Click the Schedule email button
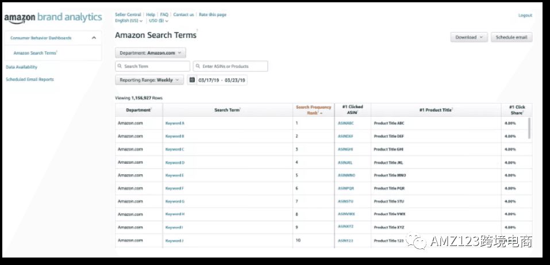Viewport: 550px width, 265px height. 511,37
